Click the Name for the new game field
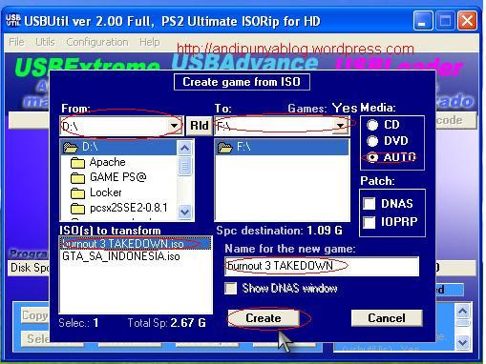The image size is (486, 364). tap(322, 266)
